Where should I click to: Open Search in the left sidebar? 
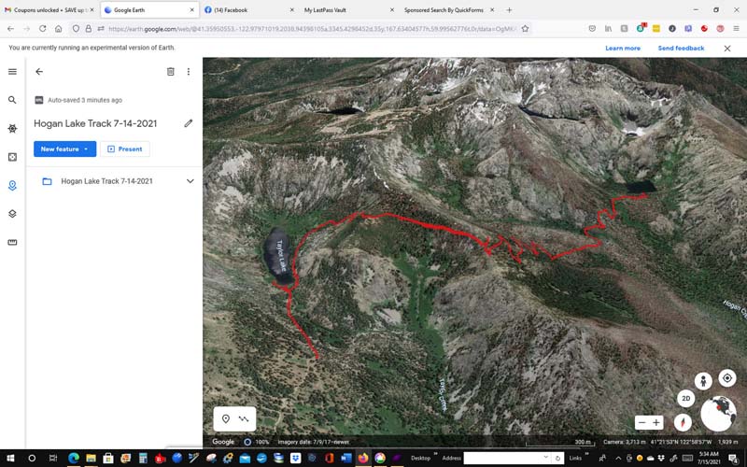(x=12, y=100)
